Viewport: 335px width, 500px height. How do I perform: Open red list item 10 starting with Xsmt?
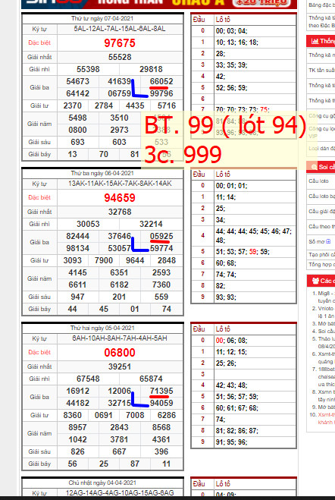pos(326,418)
